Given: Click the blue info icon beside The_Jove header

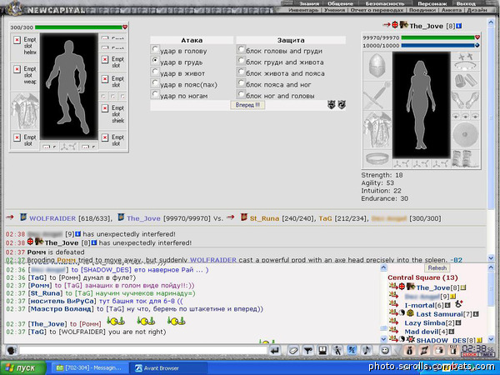Looking at the screenshot, I should click(459, 26).
